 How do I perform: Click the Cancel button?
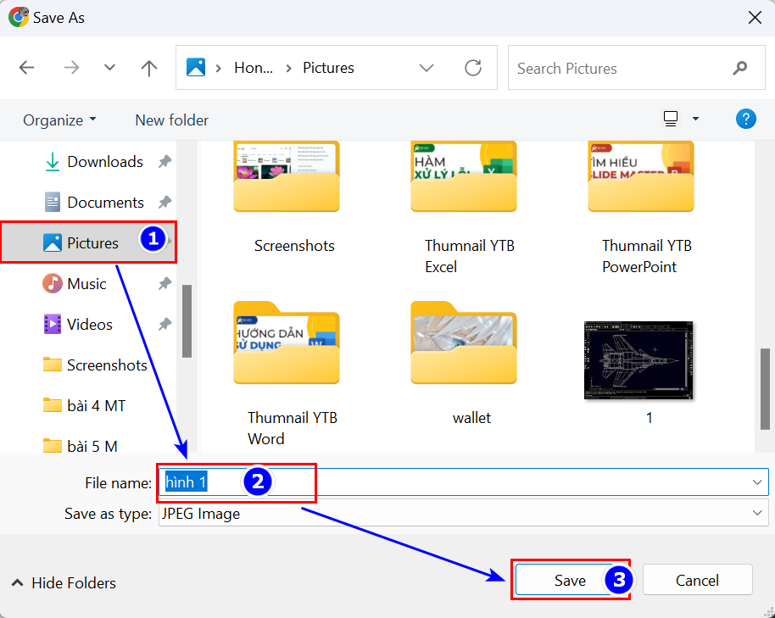697,581
